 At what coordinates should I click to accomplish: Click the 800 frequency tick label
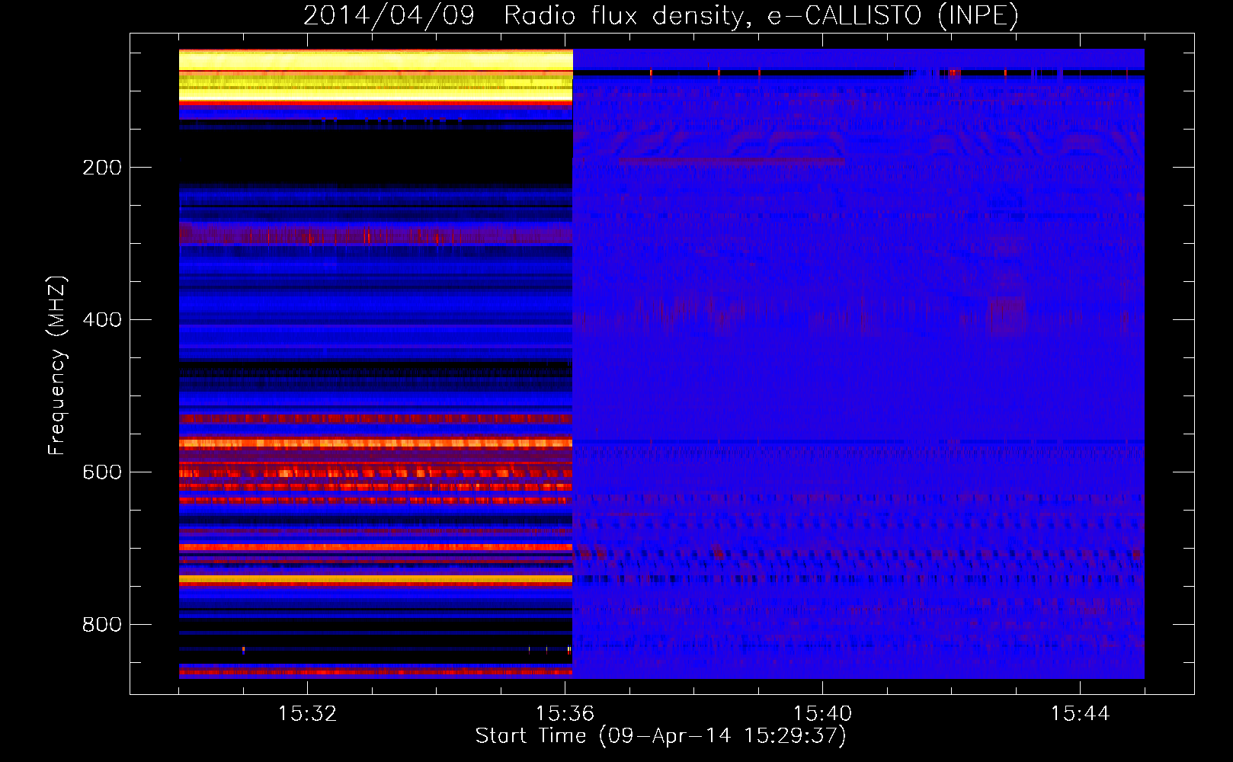(102, 625)
